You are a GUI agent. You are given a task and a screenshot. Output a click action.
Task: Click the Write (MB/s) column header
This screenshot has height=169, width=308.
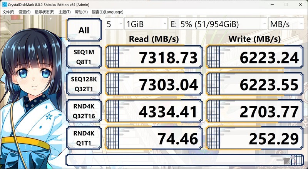pyautogui.click(x=254, y=39)
